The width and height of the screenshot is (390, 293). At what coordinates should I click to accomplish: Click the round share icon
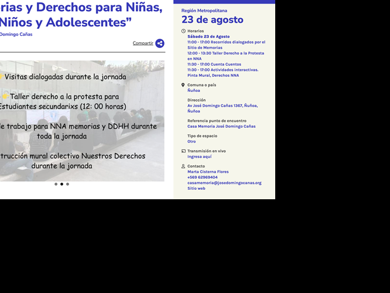pos(160,43)
